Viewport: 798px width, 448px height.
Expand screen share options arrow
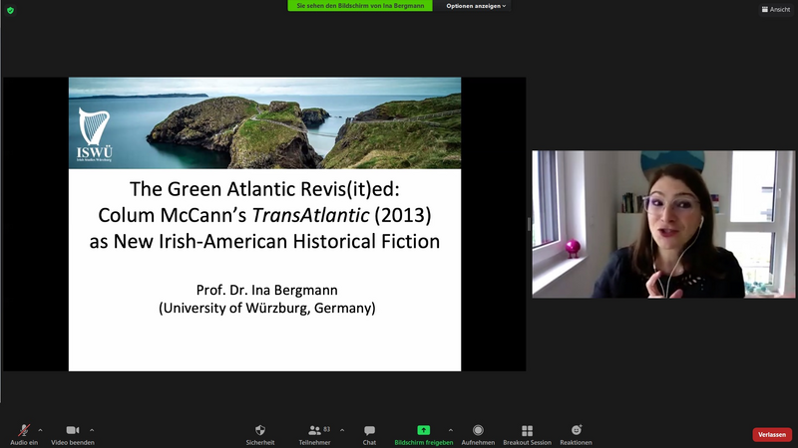pos(451,430)
